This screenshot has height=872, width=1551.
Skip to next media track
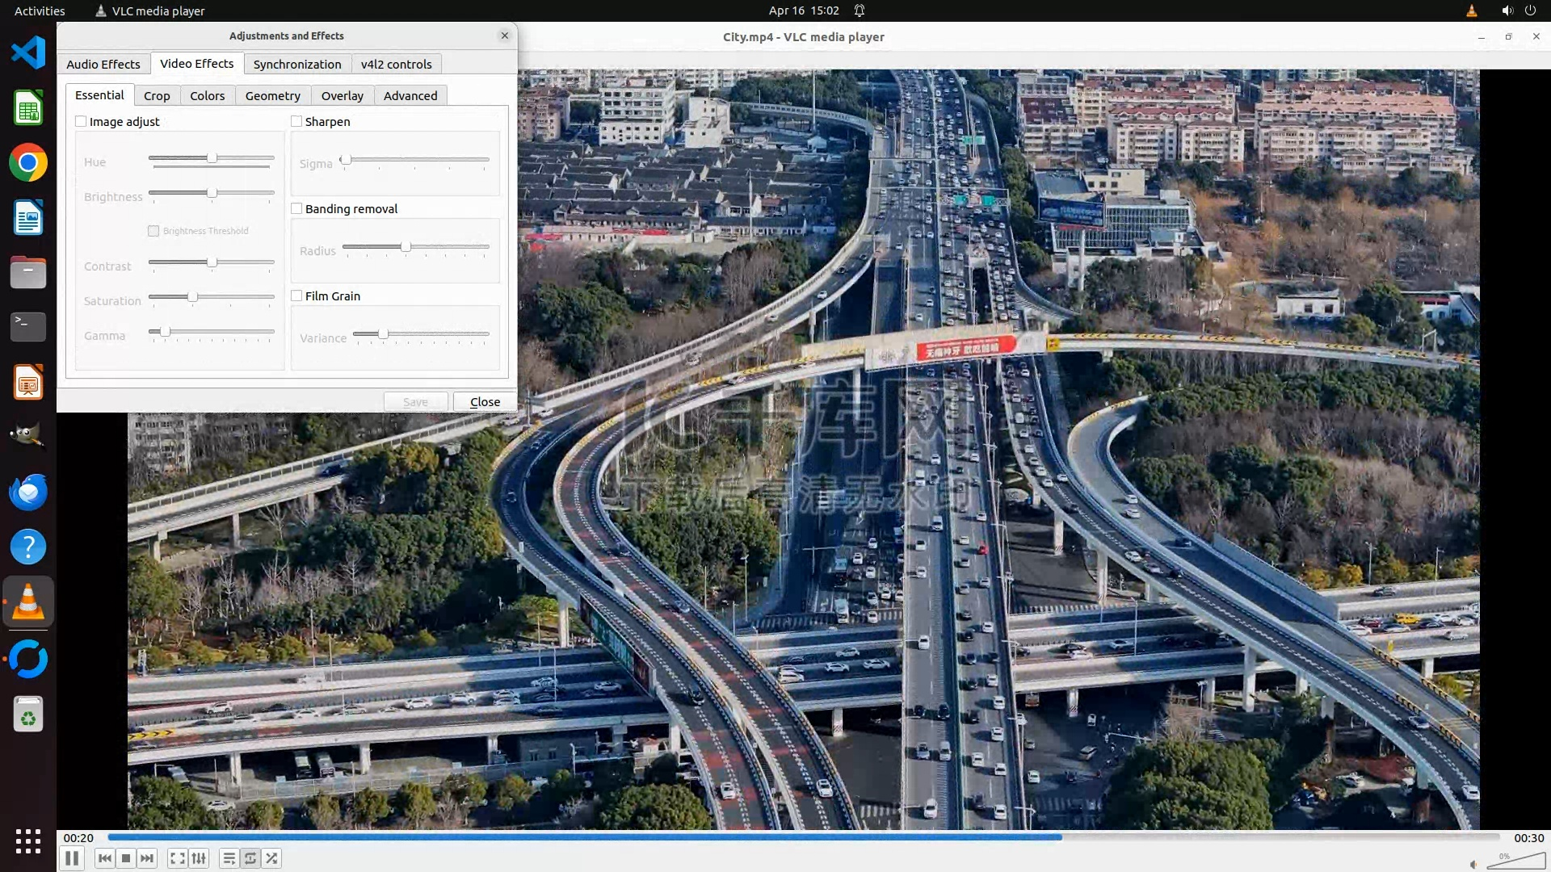(x=147, y=858)
